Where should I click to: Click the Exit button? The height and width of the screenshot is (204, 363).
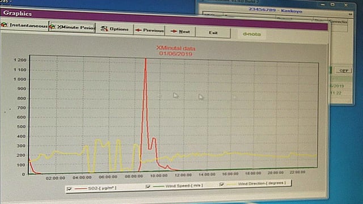(213, 33)
